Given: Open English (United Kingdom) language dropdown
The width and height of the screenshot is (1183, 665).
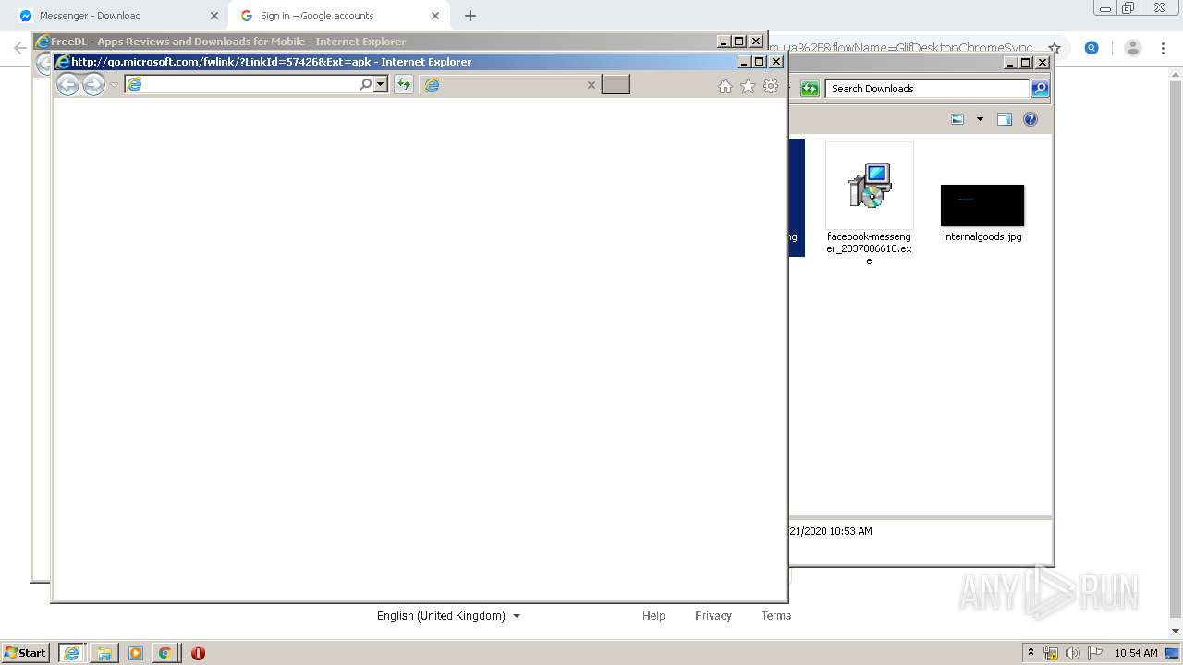Looking at the screenshot, I should click(x=449, y=616).
